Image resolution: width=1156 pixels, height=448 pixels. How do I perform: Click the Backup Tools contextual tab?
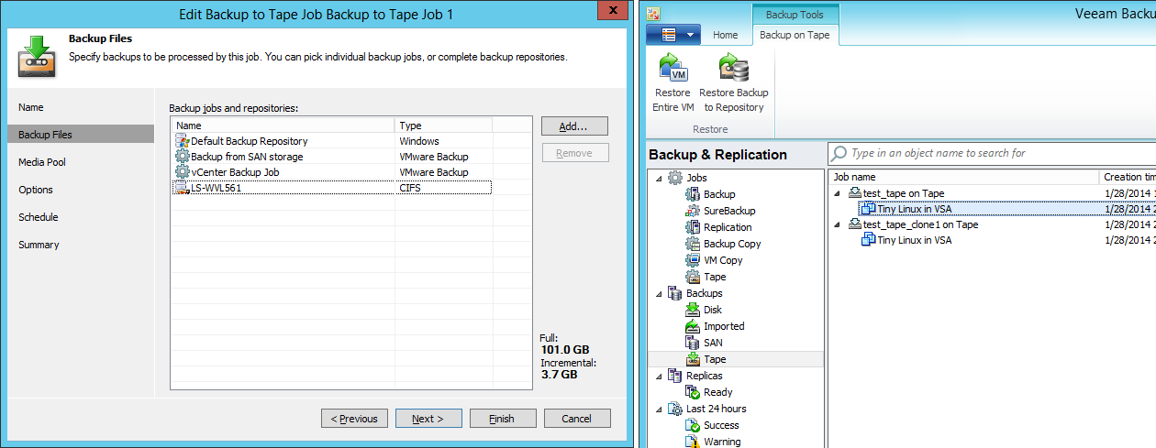click(x=795, y=15)
